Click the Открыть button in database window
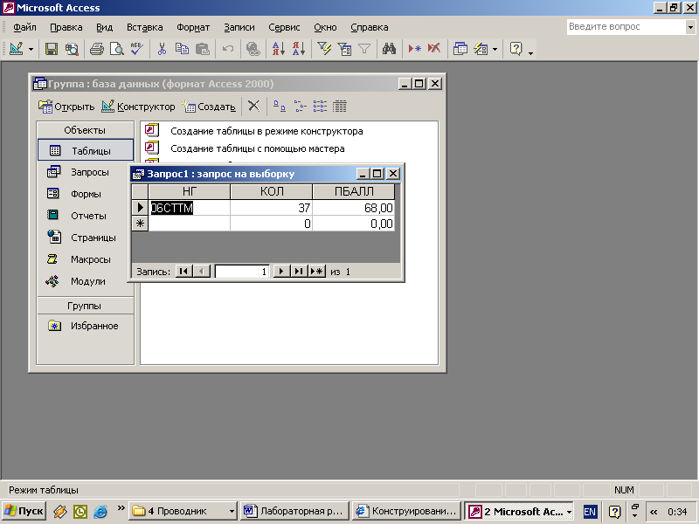This screenshot has height=524, width=699. click(66, 107)
